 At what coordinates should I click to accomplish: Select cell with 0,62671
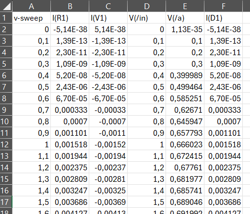coord(185,110)
